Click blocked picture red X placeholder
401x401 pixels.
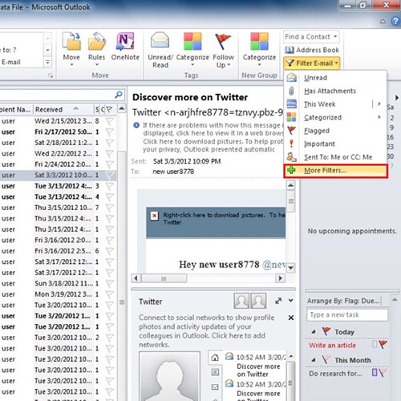[154, 216]
